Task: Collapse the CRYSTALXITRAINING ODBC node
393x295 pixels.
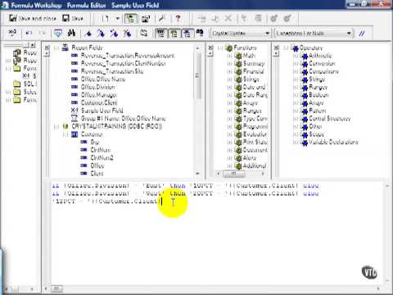Action: click(x=56, y=127)
